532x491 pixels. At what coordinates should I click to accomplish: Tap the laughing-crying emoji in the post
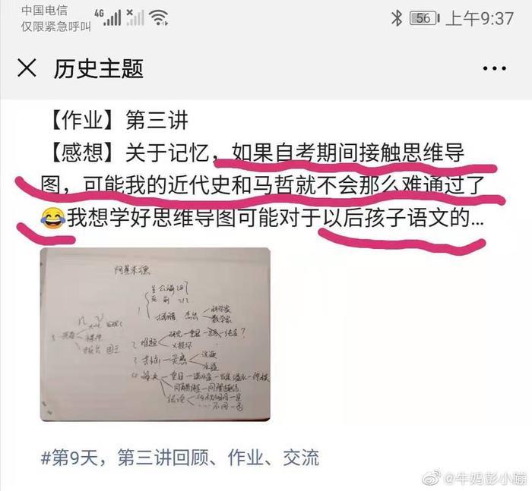[53, 219]
